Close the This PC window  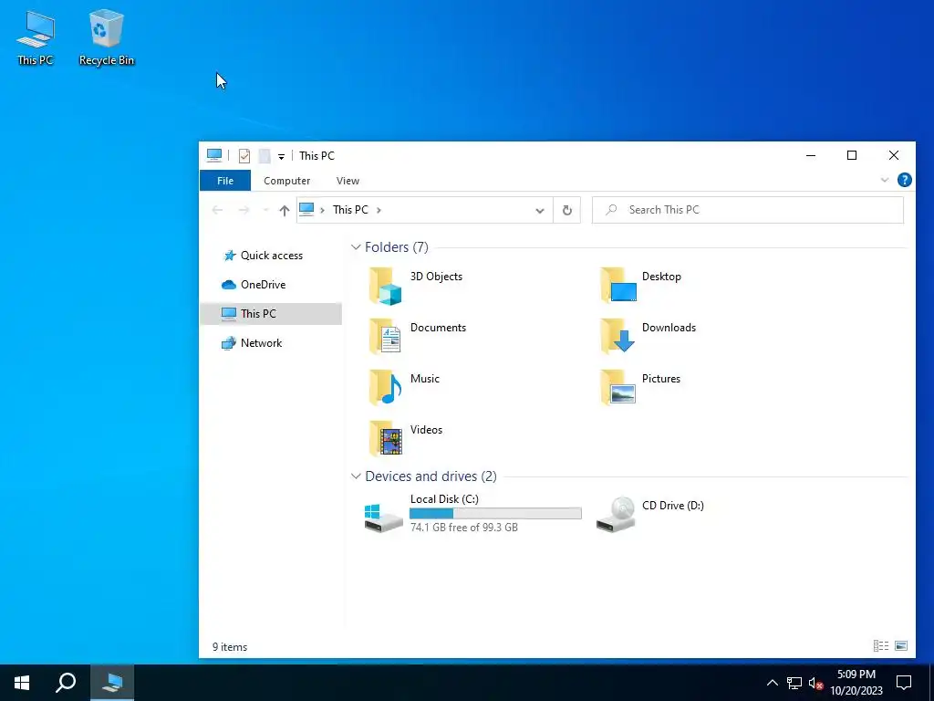click(x=894, y=155)
